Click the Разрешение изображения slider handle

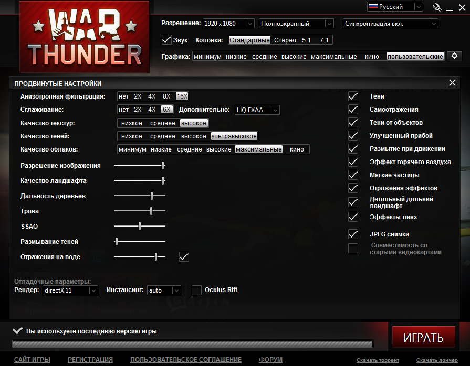[163, 165]
